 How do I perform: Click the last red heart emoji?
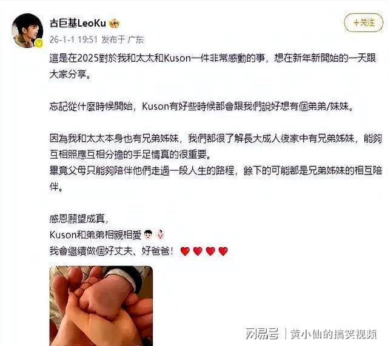223,251
